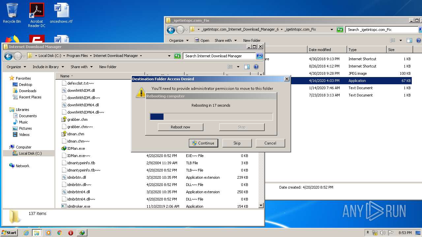This screenshot has height=237, width=422.
Task: Close the Destination Folder Access Denied dialog
Action: 286,79
